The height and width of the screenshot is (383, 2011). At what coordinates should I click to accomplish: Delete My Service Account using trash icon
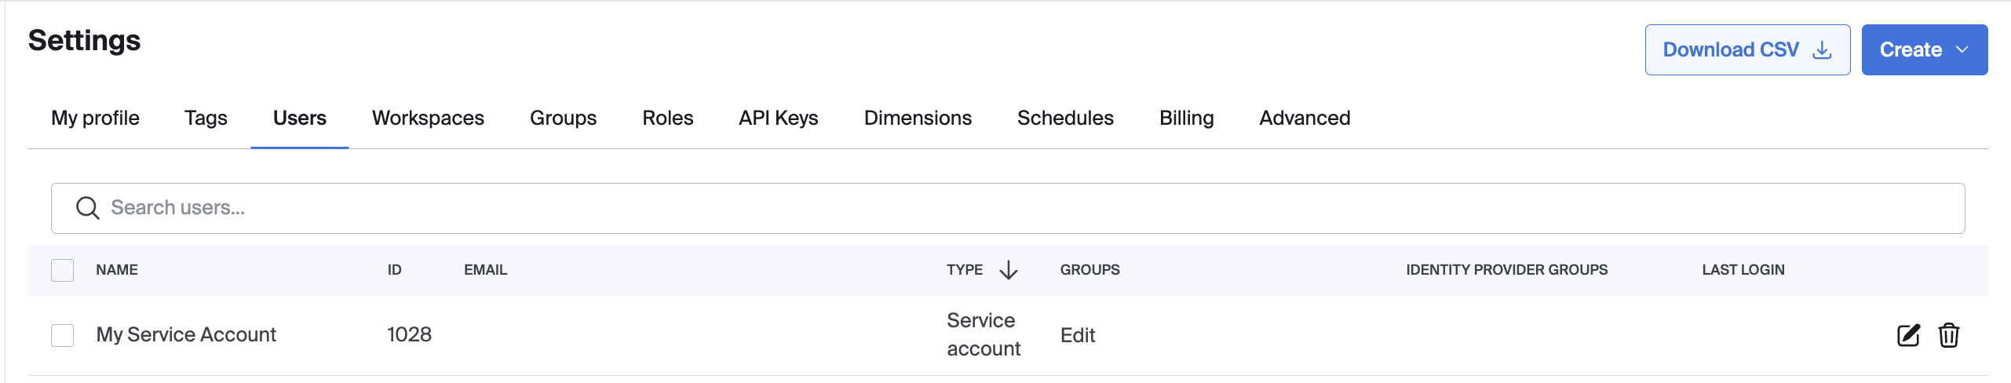(x=1948, y=335)
